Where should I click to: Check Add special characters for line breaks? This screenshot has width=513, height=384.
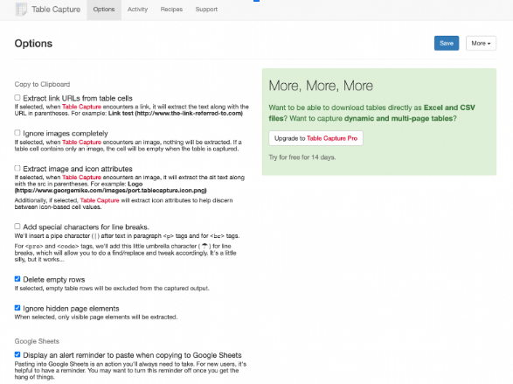click(17, 227)
